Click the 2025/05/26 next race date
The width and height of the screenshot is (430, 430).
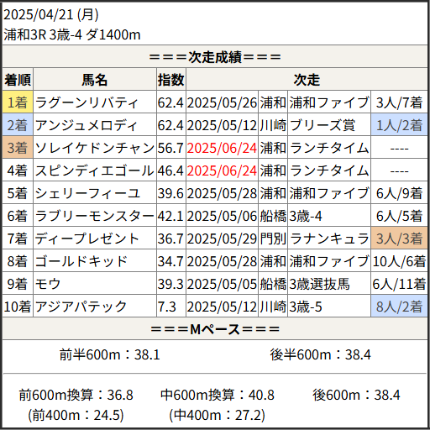pyautogui.click(x=222, y=102)
